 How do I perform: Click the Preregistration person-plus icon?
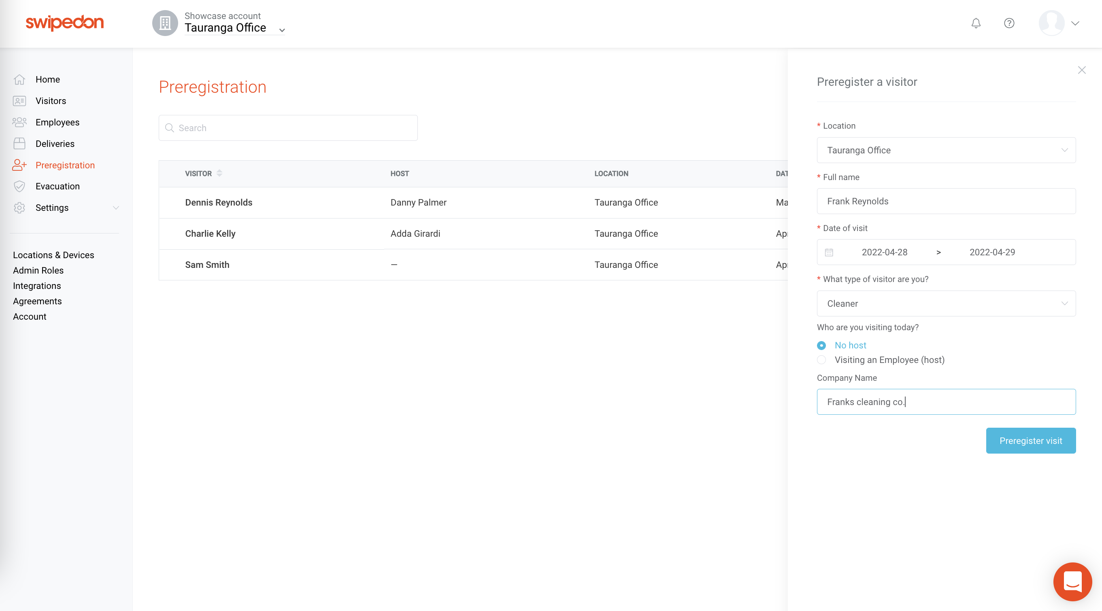(19, 165)
